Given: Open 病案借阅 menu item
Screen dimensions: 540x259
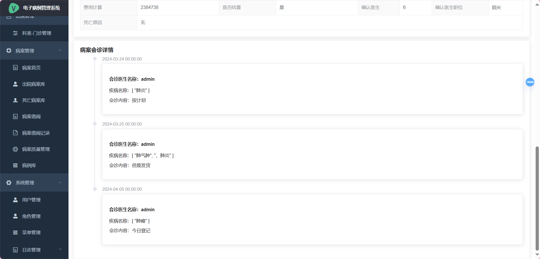Looking at the screenshot, I should [x=34, y=117].
